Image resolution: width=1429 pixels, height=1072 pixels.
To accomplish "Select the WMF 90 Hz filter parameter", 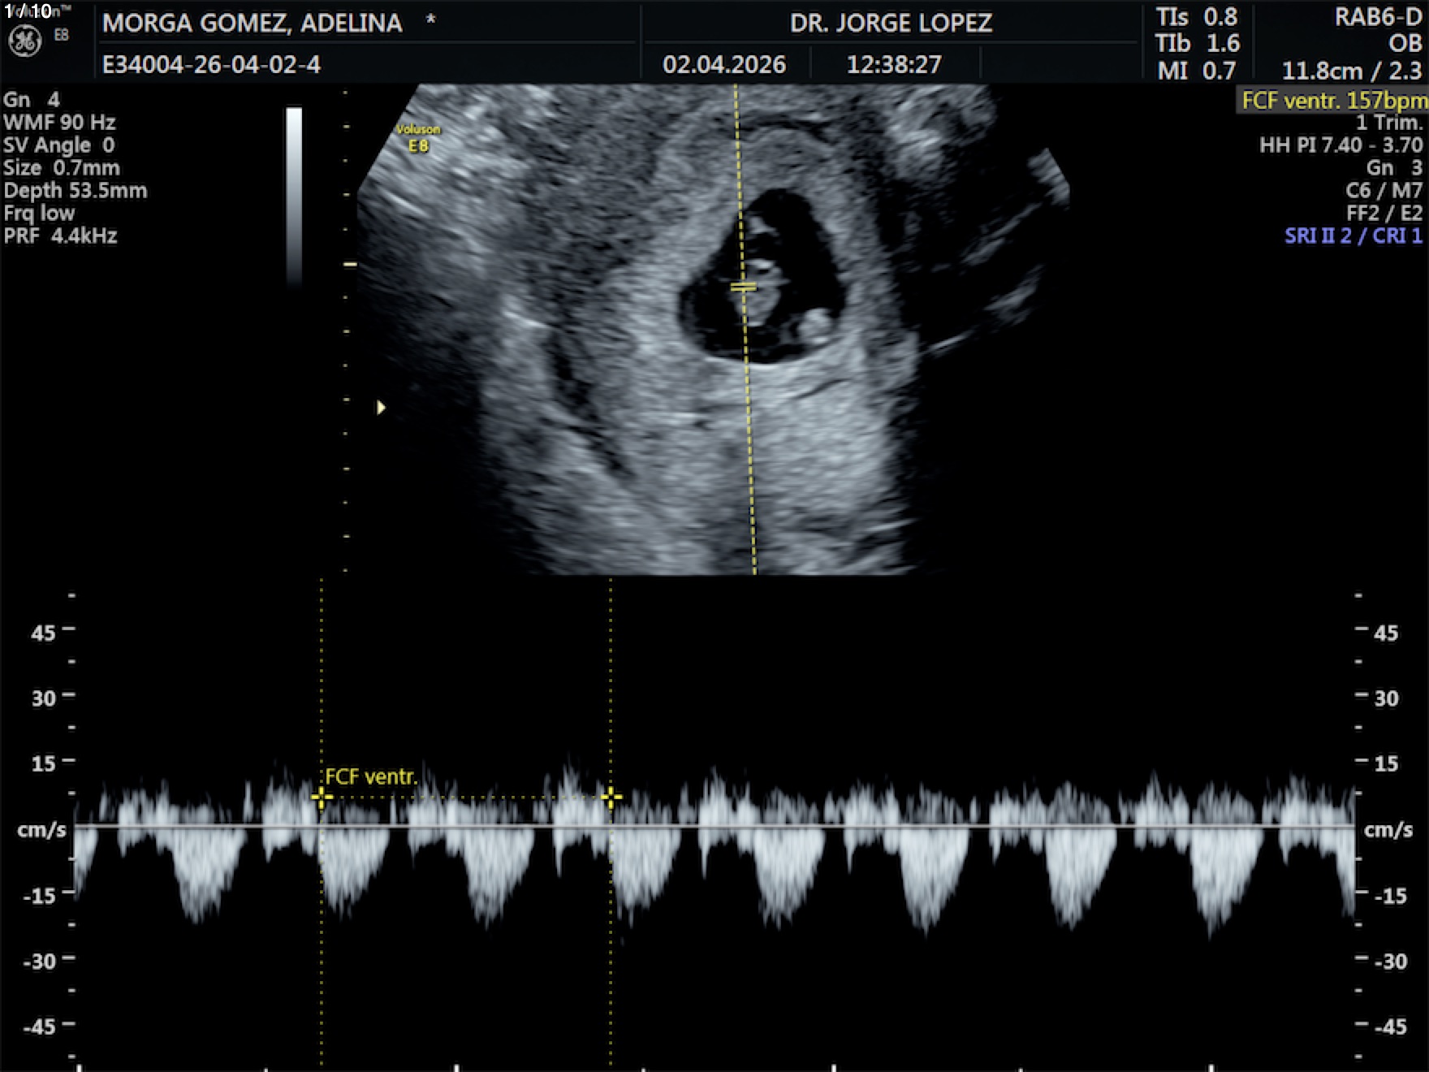I will 60,123.
